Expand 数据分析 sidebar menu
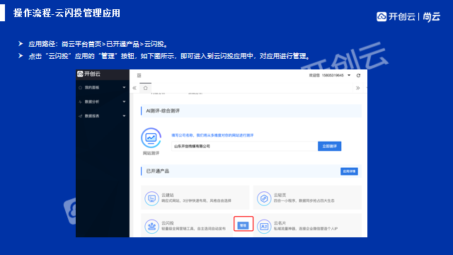The height and width of the screenshot is (255, 453). 102,101
